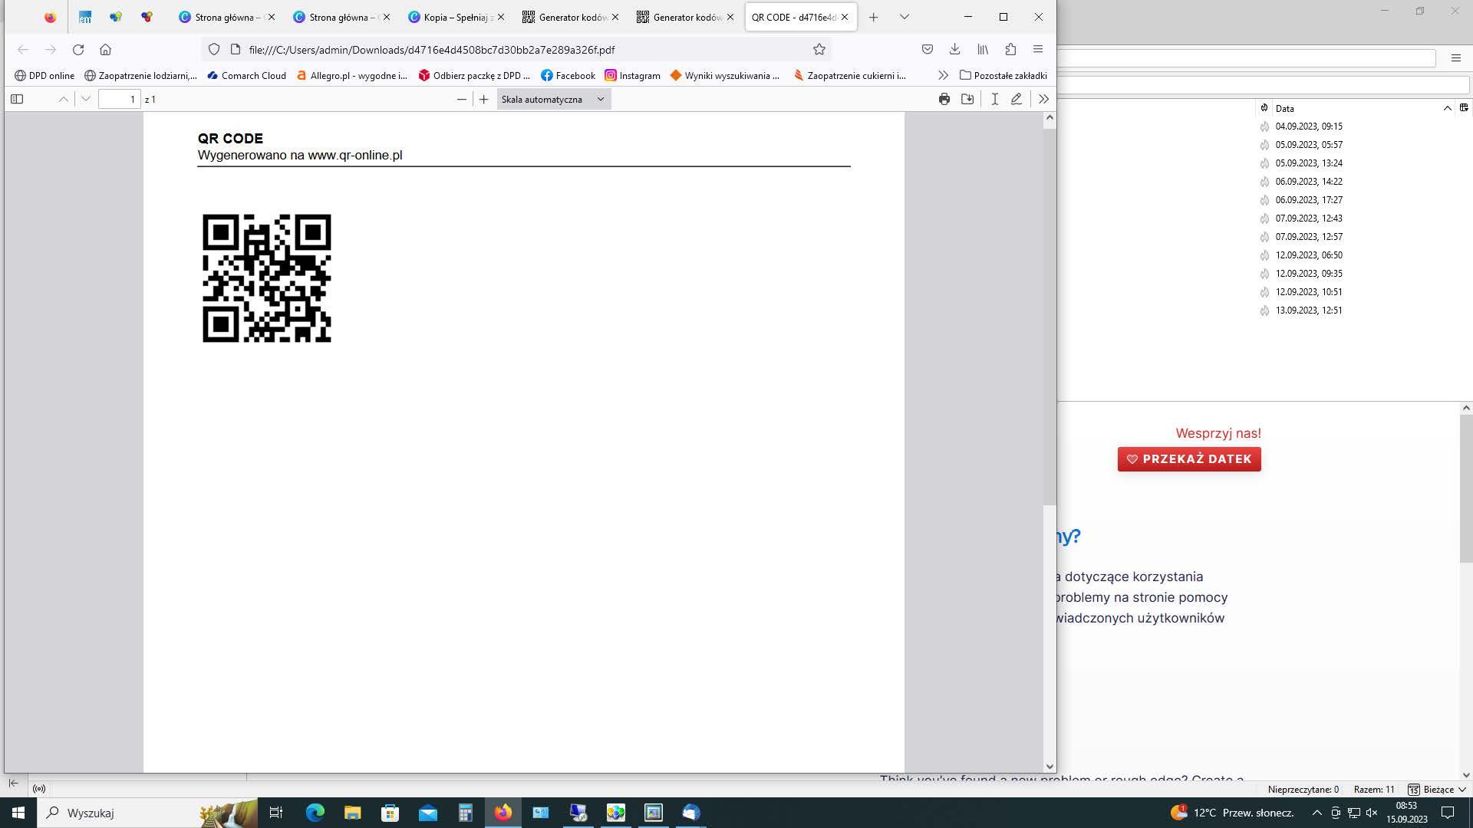This screenshot has width=1473, height=828.
Task: Show more bookmarks chevron
Action: (x=943, y=75)
